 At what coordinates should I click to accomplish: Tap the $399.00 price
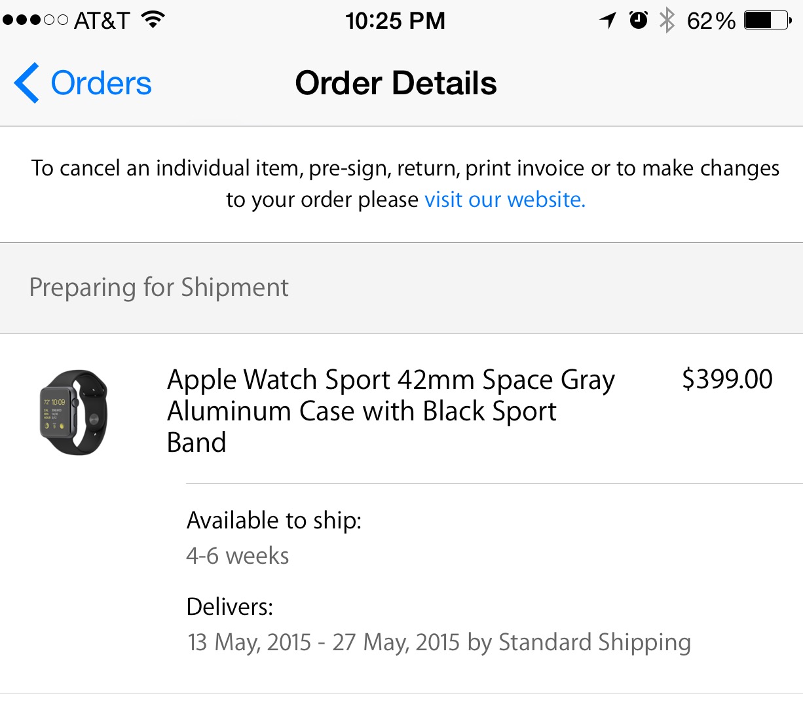(727, 379)
